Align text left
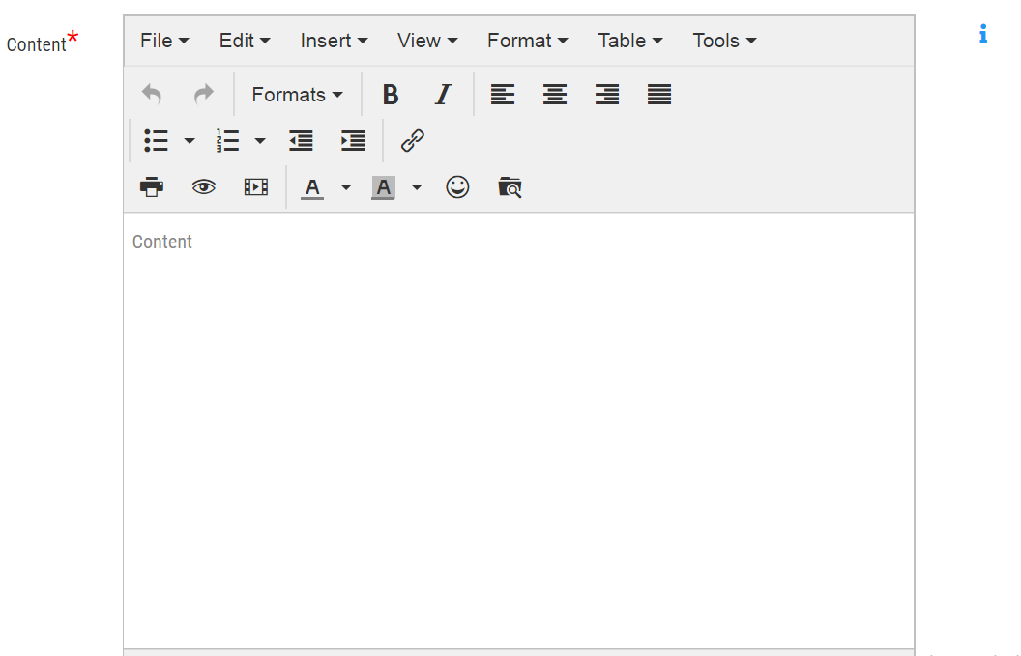 pyautogui.click(x=503, y=95)
